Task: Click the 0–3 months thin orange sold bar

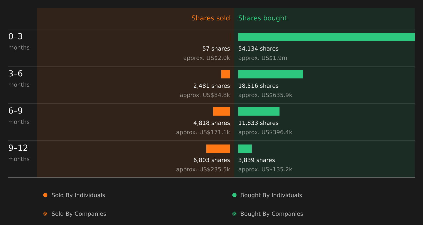Action: point(230,37)
